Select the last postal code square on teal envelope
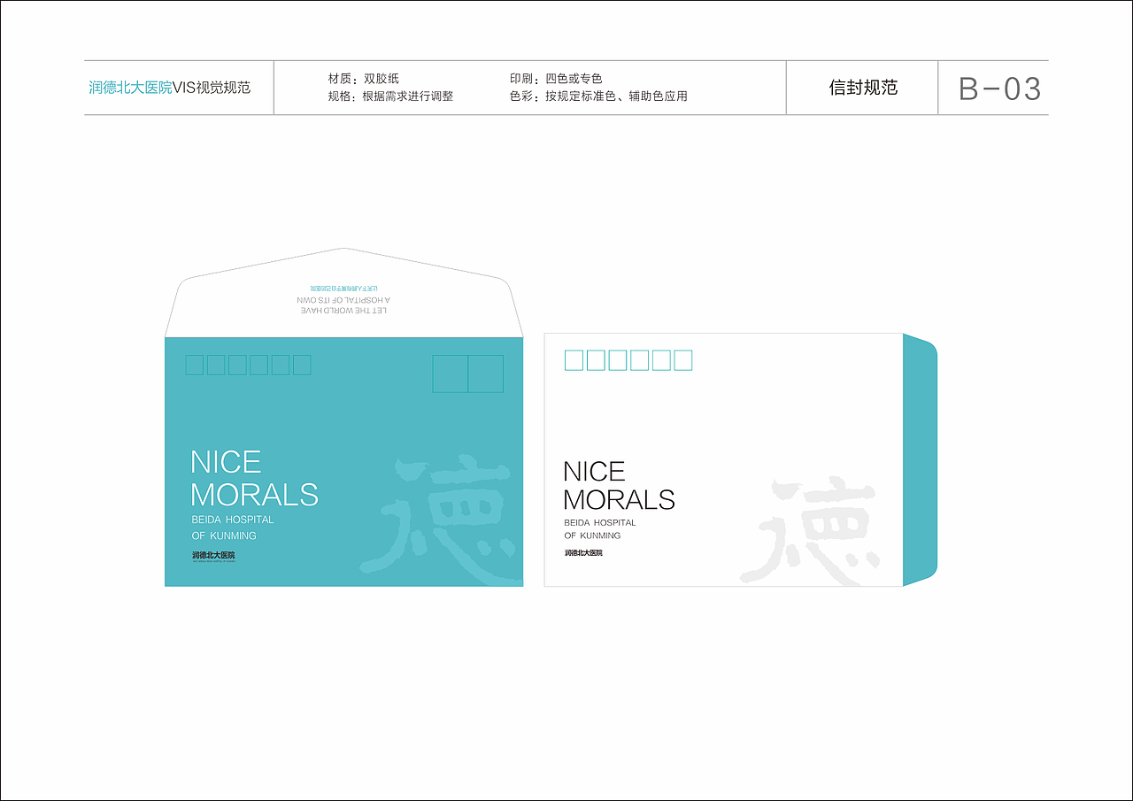Screen dimensions: 1133x801 point(301,364)
